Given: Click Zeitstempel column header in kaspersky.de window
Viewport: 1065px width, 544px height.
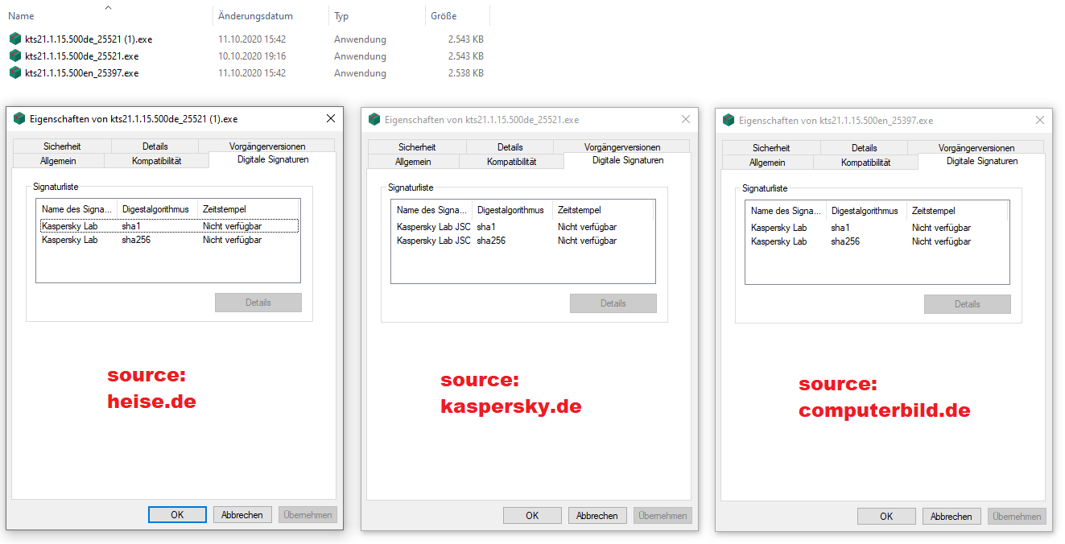Looking at the screenshot, I should [x=602, y=210].
